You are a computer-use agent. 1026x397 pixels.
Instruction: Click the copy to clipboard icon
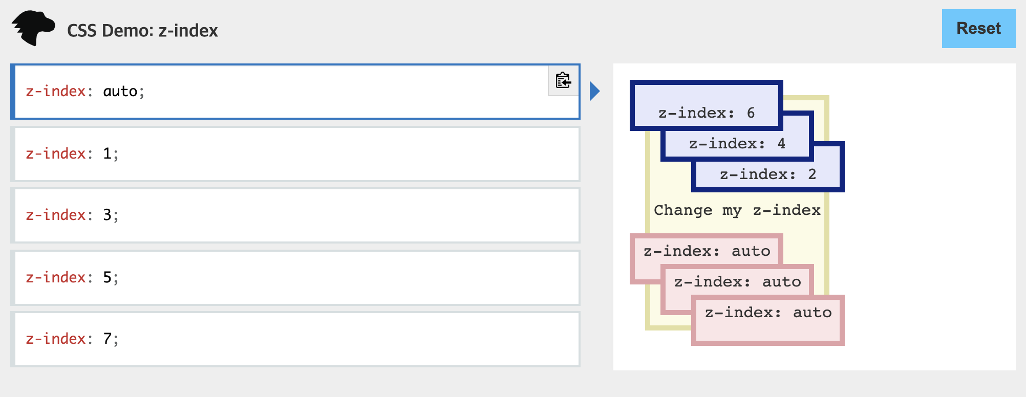(563, 80)
